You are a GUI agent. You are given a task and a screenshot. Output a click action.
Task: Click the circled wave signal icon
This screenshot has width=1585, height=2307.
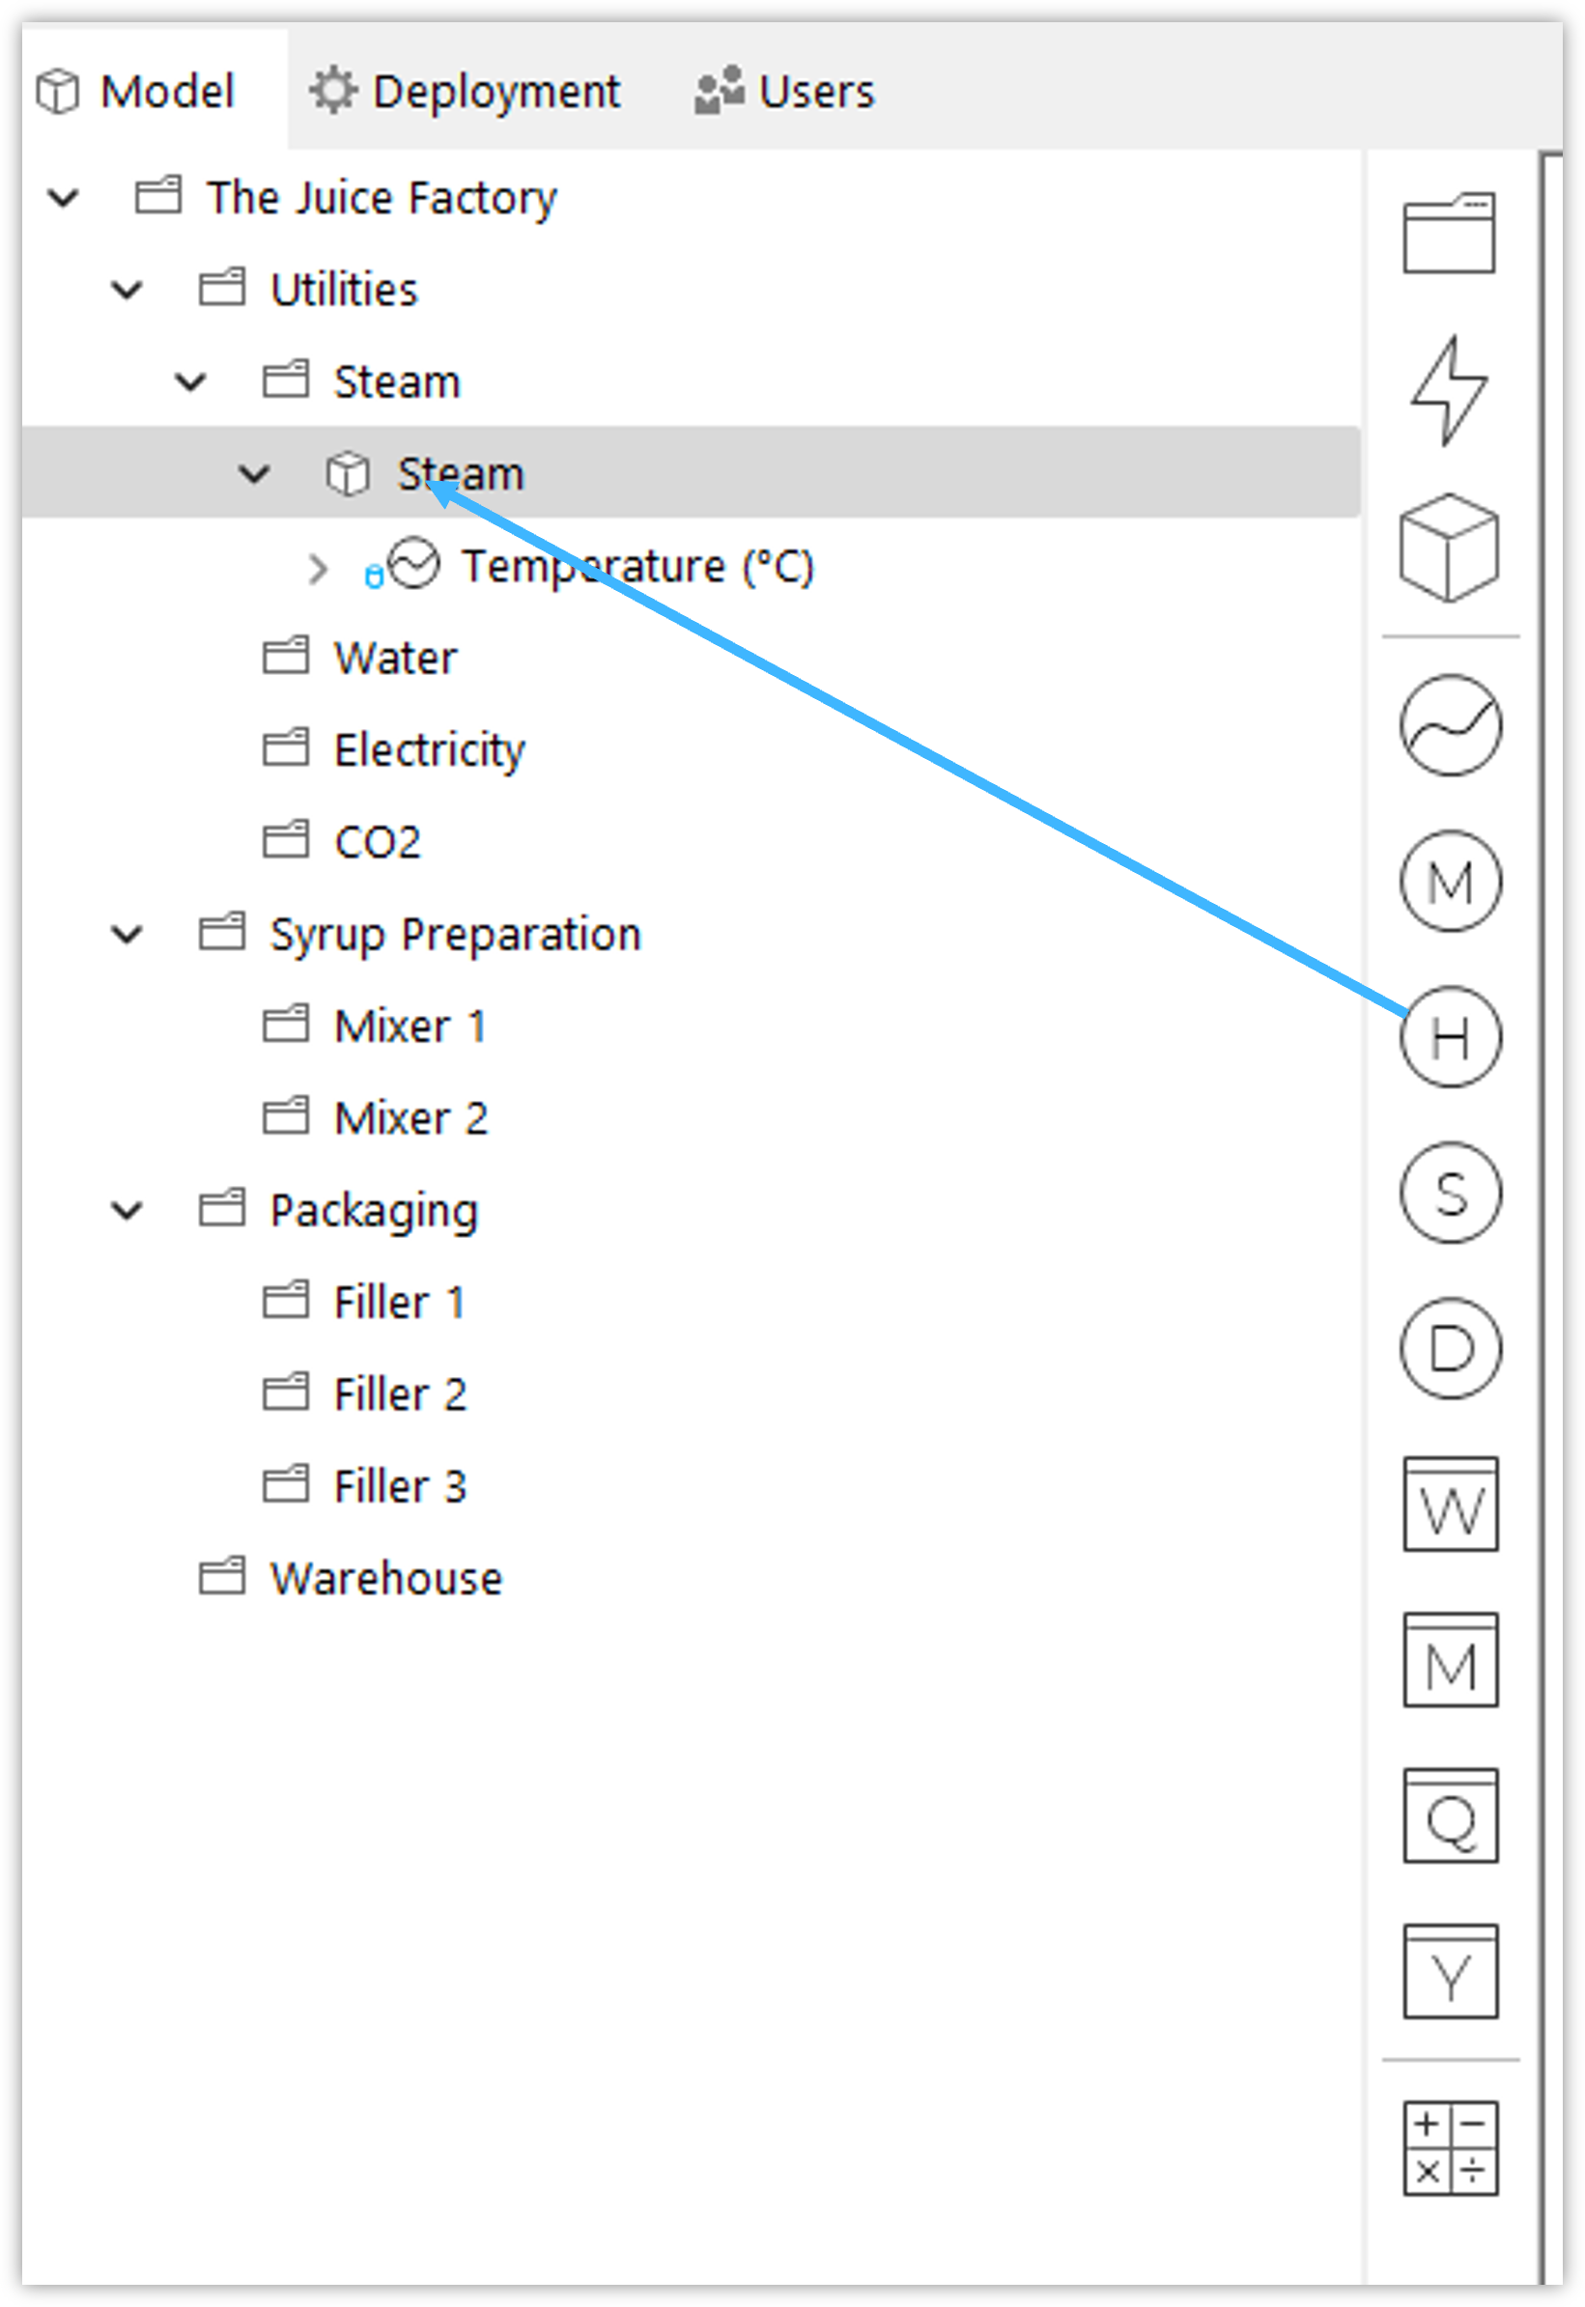pos(1450,725)
